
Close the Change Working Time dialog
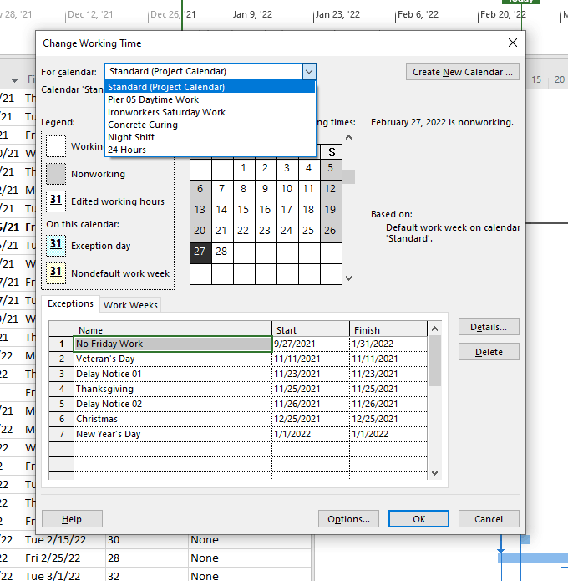pos(513,43)
